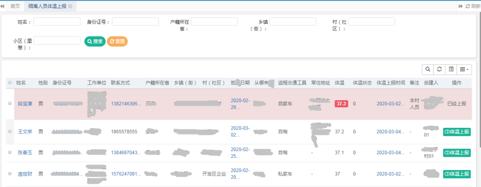Check the row checkbox for 王文举

[10, 132]
